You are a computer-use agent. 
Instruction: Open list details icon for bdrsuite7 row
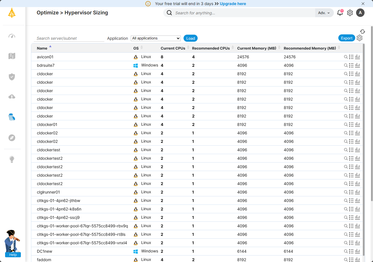pos(351,65)
